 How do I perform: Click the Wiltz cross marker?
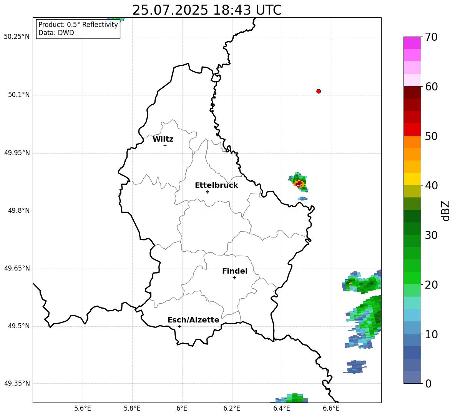click(165, 145)
